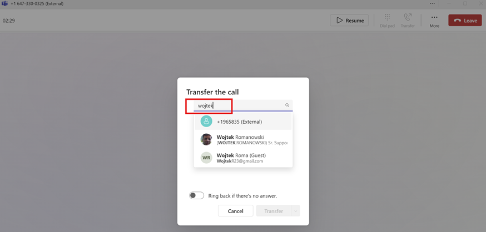Click the teal avatar icon for +1965835
This screenshot has width=486, height=232.
[206, 122]
